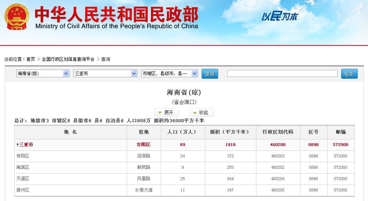Go to 首页 in breadcrumb
Viewport: 368px width, 201px height.
point(30,59)
